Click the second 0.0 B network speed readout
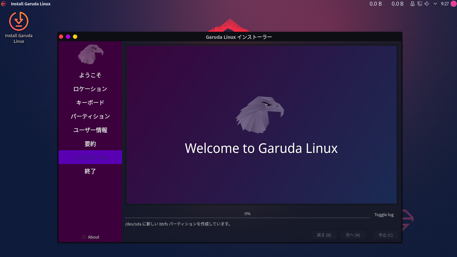 (397, 4)
